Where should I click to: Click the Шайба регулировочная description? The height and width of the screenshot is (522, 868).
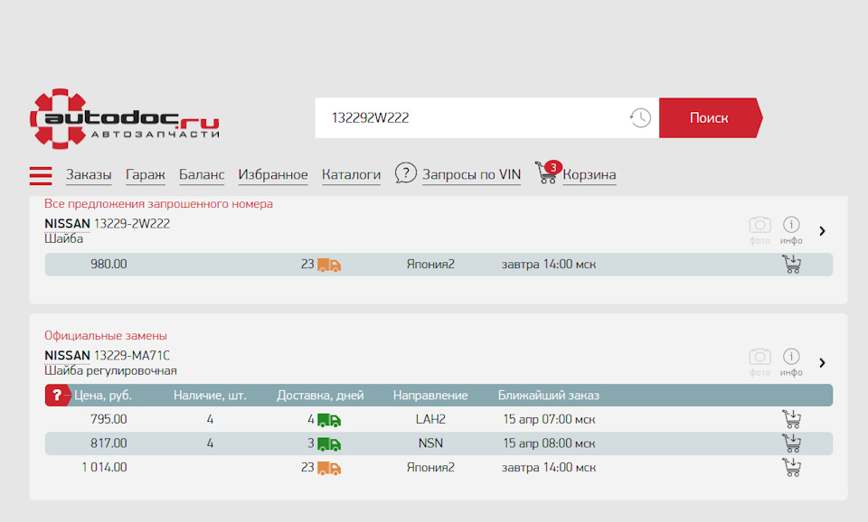coord(110,370)
